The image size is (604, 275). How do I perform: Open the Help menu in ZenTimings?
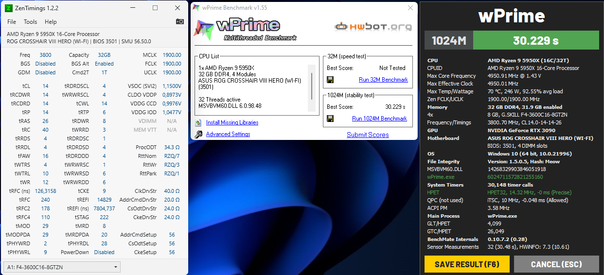point(51,22)
